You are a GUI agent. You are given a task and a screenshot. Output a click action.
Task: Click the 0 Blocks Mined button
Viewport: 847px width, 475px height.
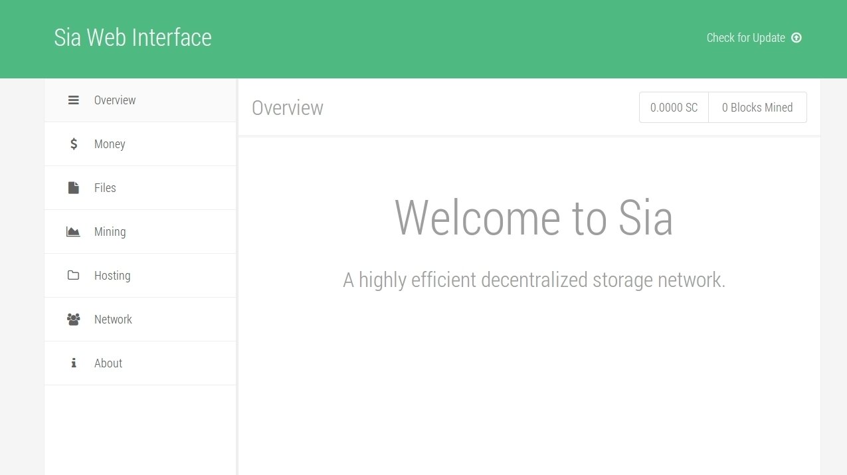point(757,108)
